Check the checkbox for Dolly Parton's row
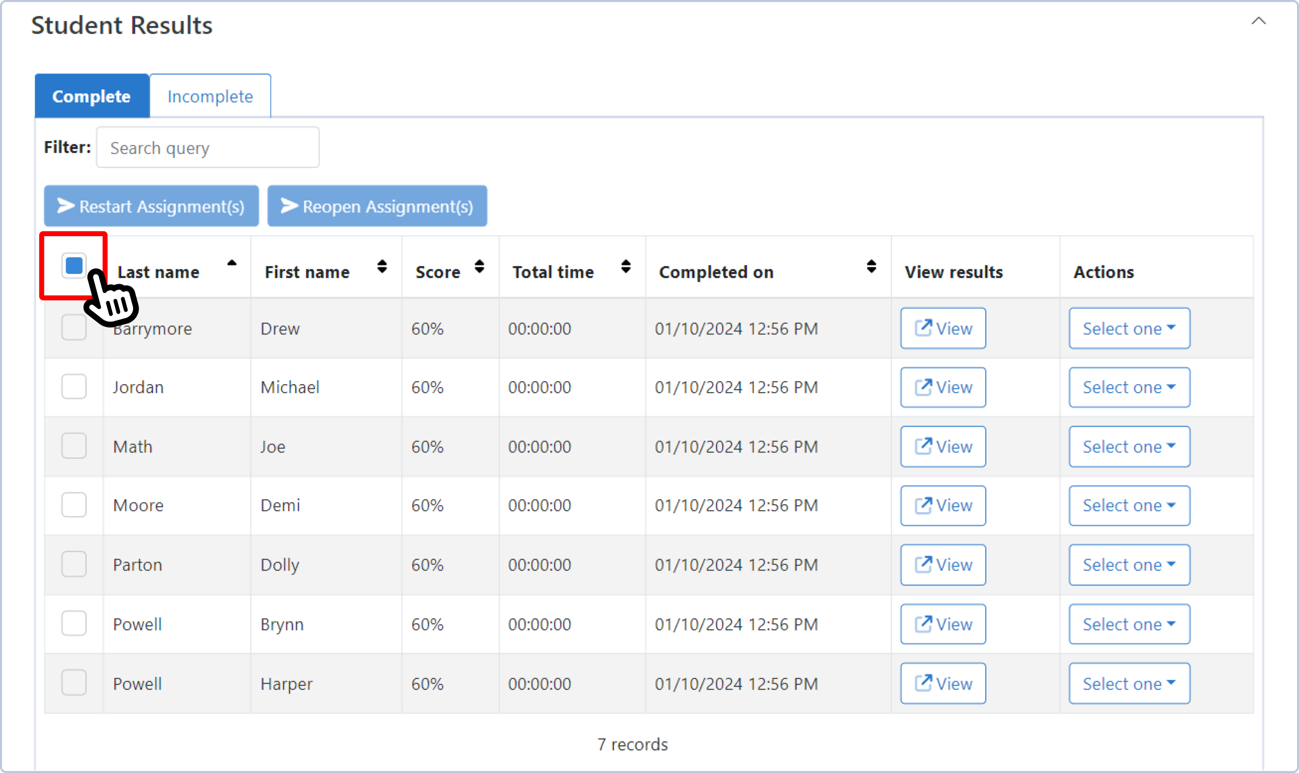 click(x=73, y=564)
